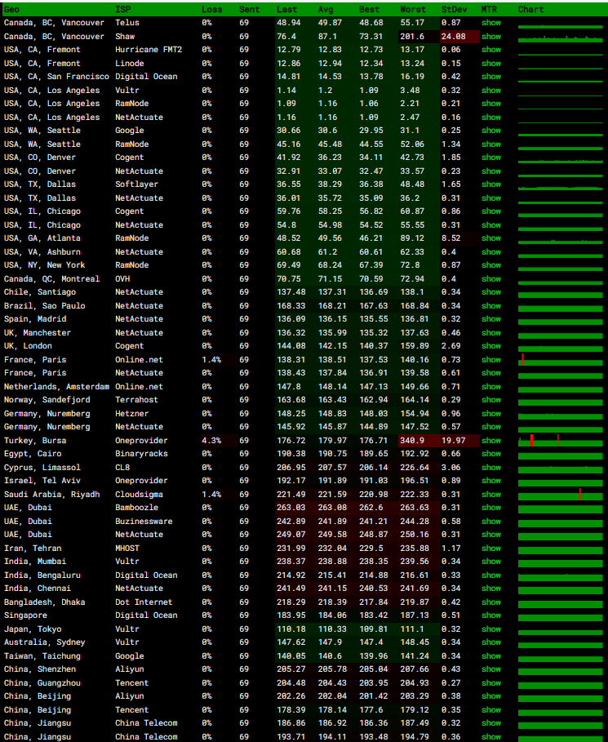Click the Terrahost ISP cell
This screenshot has width=608, height=742.
[x=136, y=400]
